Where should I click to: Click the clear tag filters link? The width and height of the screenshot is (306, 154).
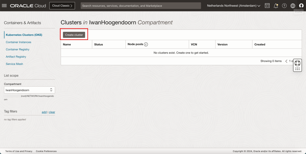pos(52,112)
